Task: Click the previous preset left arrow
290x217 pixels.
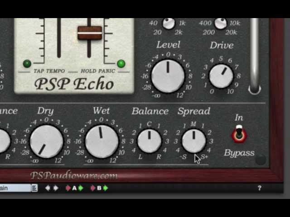Action: [x=48, y=188]
